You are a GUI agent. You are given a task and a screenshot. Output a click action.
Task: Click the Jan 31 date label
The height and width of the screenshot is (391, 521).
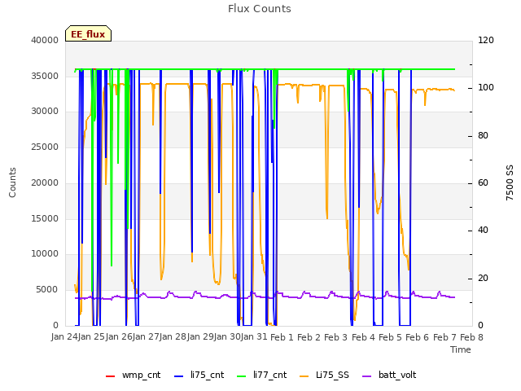(x=254, y=337)
